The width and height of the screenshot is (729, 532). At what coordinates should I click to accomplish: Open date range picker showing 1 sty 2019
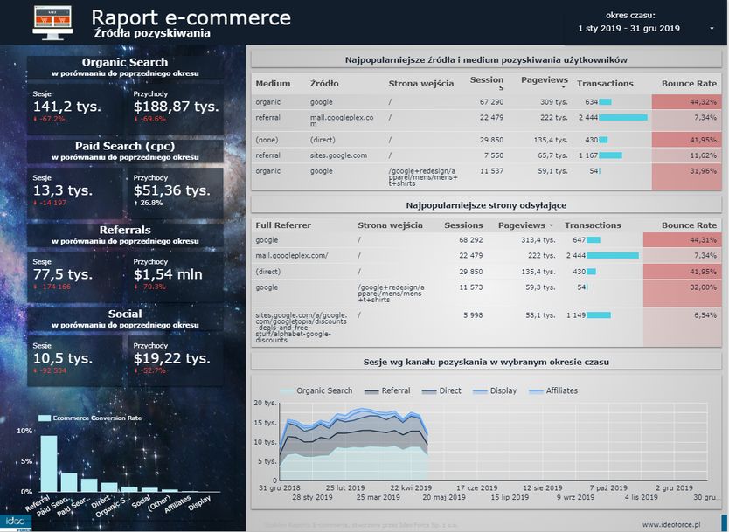click(x=629, y=29)
